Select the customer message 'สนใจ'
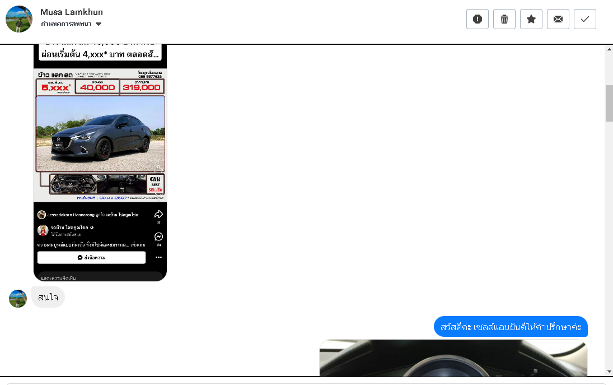The height and width of the screenshot is (385, 613). pyautogui.click(x=48, y=298)
